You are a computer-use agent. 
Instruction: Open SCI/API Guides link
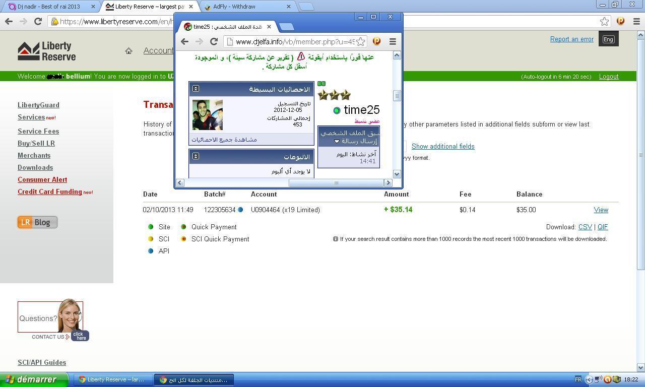(42, 362)
